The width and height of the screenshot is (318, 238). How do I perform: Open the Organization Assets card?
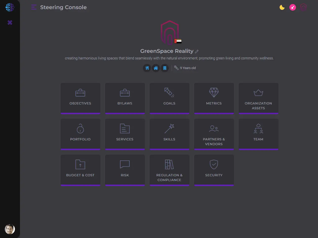(259, 98)
